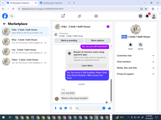
Task: Open the Windows notification center
Action: click(156, 117)
